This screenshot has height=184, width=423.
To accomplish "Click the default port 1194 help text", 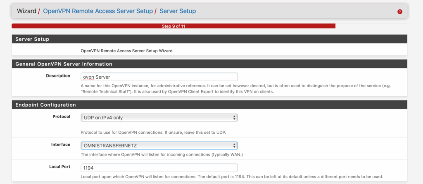I will [x=233, y=177].
